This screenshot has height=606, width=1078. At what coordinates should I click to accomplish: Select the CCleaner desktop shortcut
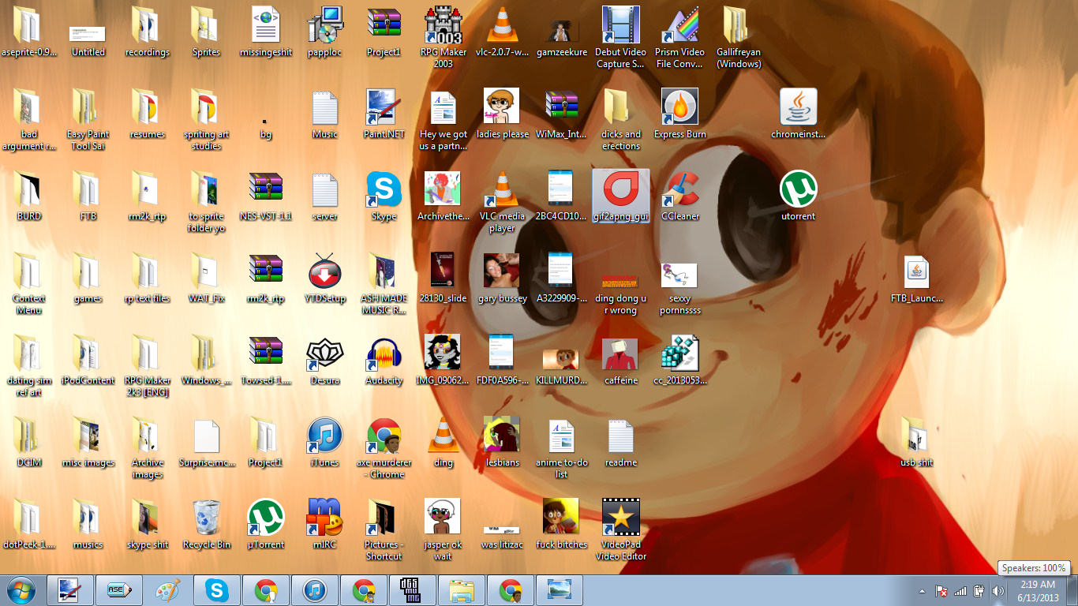pos(680,190)
